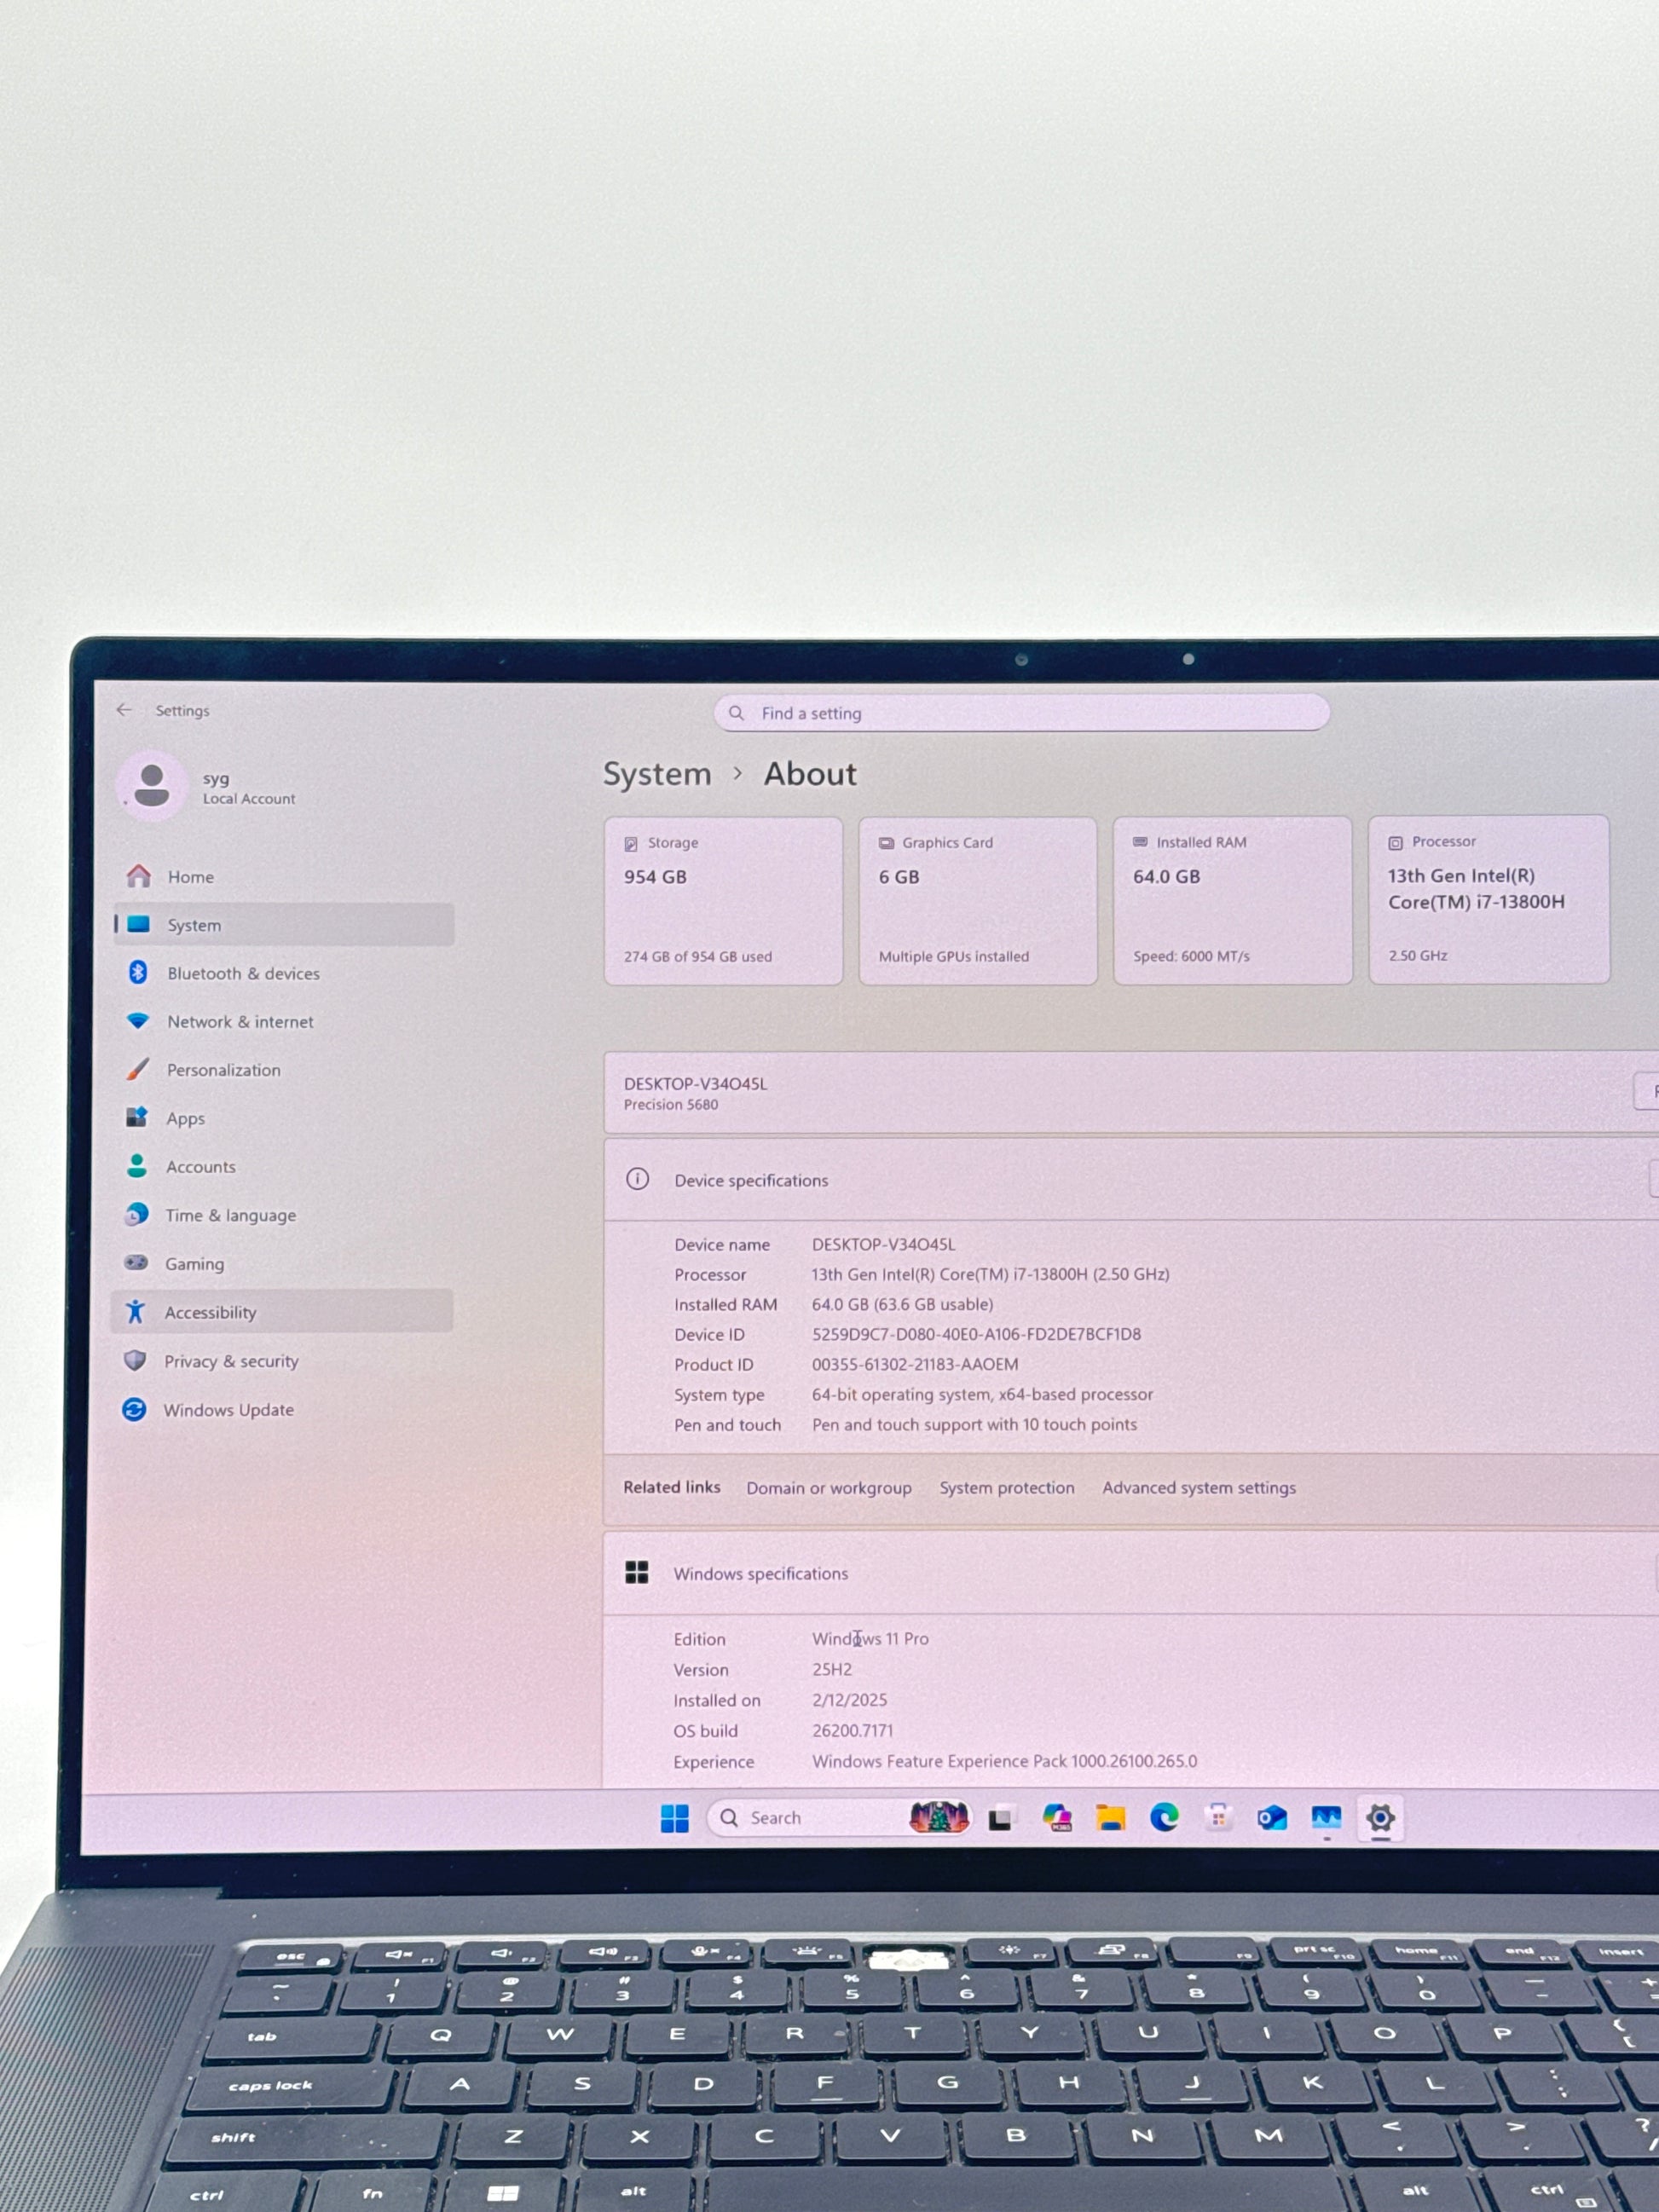Open Time & language settings
The image size is (1659, 2212).
pos(230,1215)
